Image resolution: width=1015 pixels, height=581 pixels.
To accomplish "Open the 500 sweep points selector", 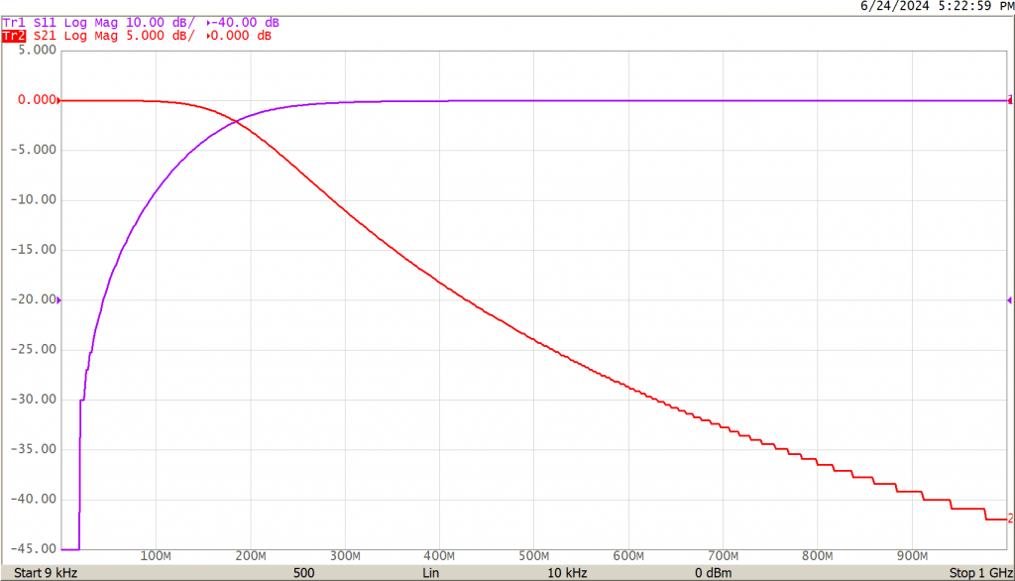I will coord(303,573).
